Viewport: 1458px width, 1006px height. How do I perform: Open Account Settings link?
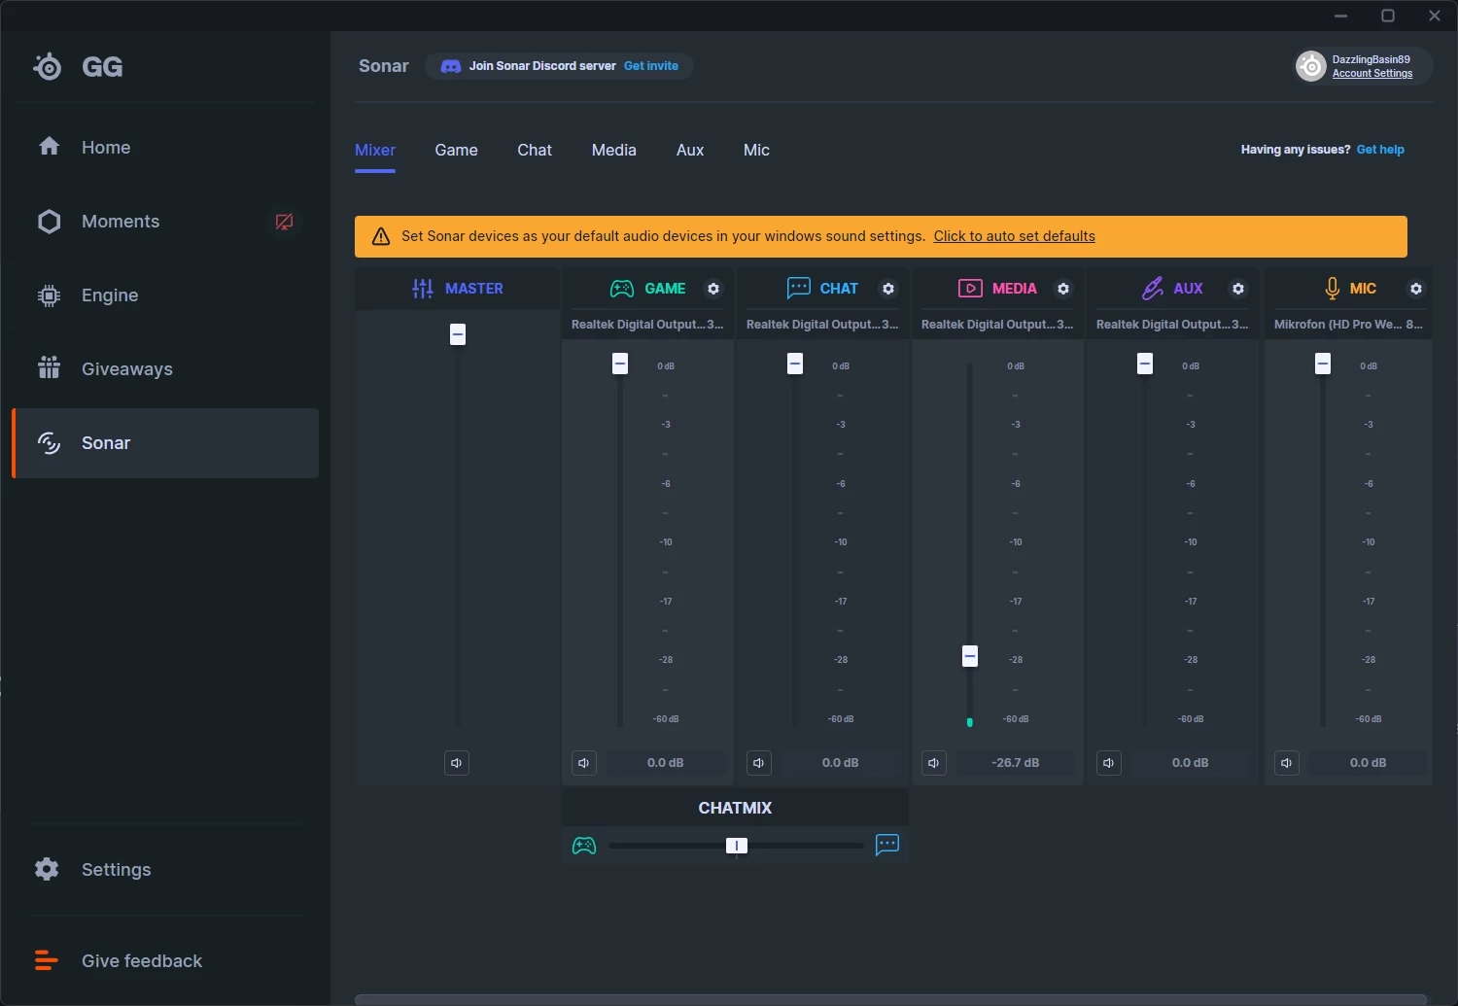click(1372, 74)
